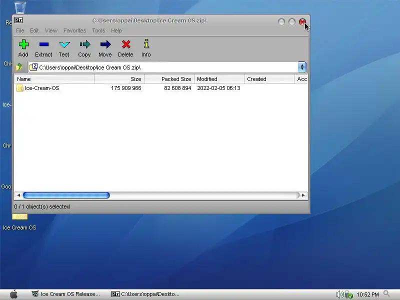Switch to 7-Zip taskbar item
The width and height of the screenshot is (400, 300).
145,294
